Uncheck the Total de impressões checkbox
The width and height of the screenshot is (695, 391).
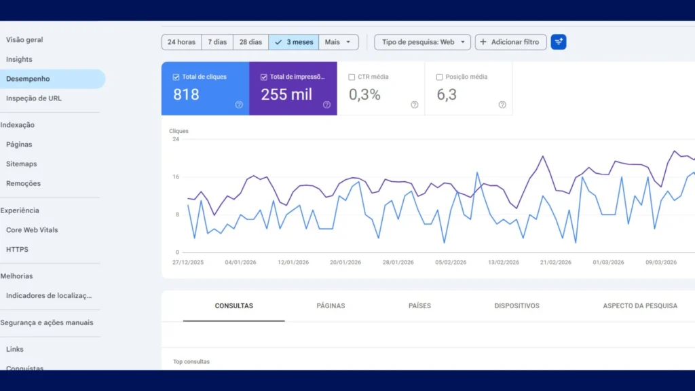(264, 77)
